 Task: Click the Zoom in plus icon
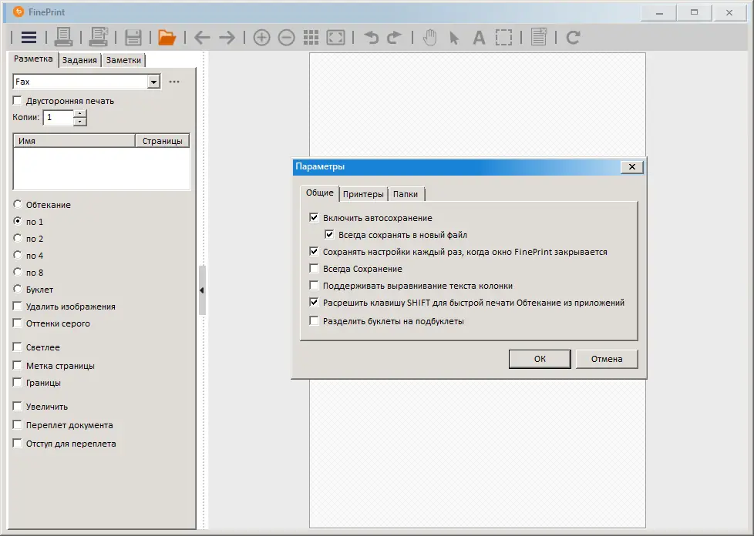pyautogui.click(x=261, y=38)
